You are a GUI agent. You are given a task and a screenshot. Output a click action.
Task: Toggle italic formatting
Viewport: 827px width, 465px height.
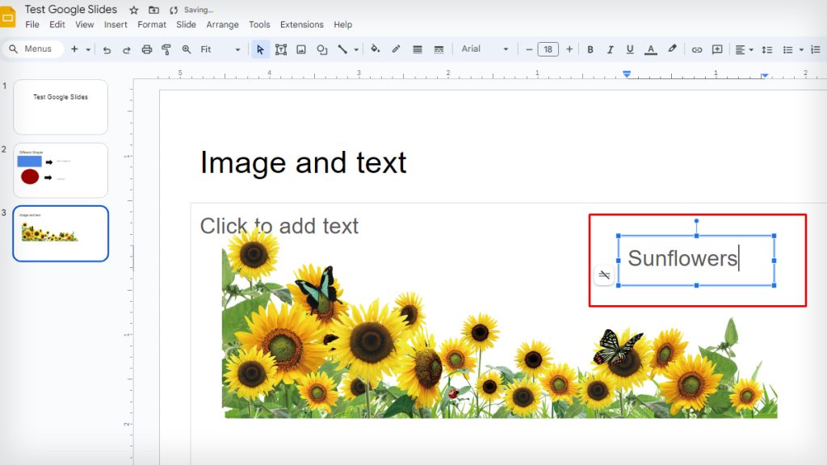[611, 49]
